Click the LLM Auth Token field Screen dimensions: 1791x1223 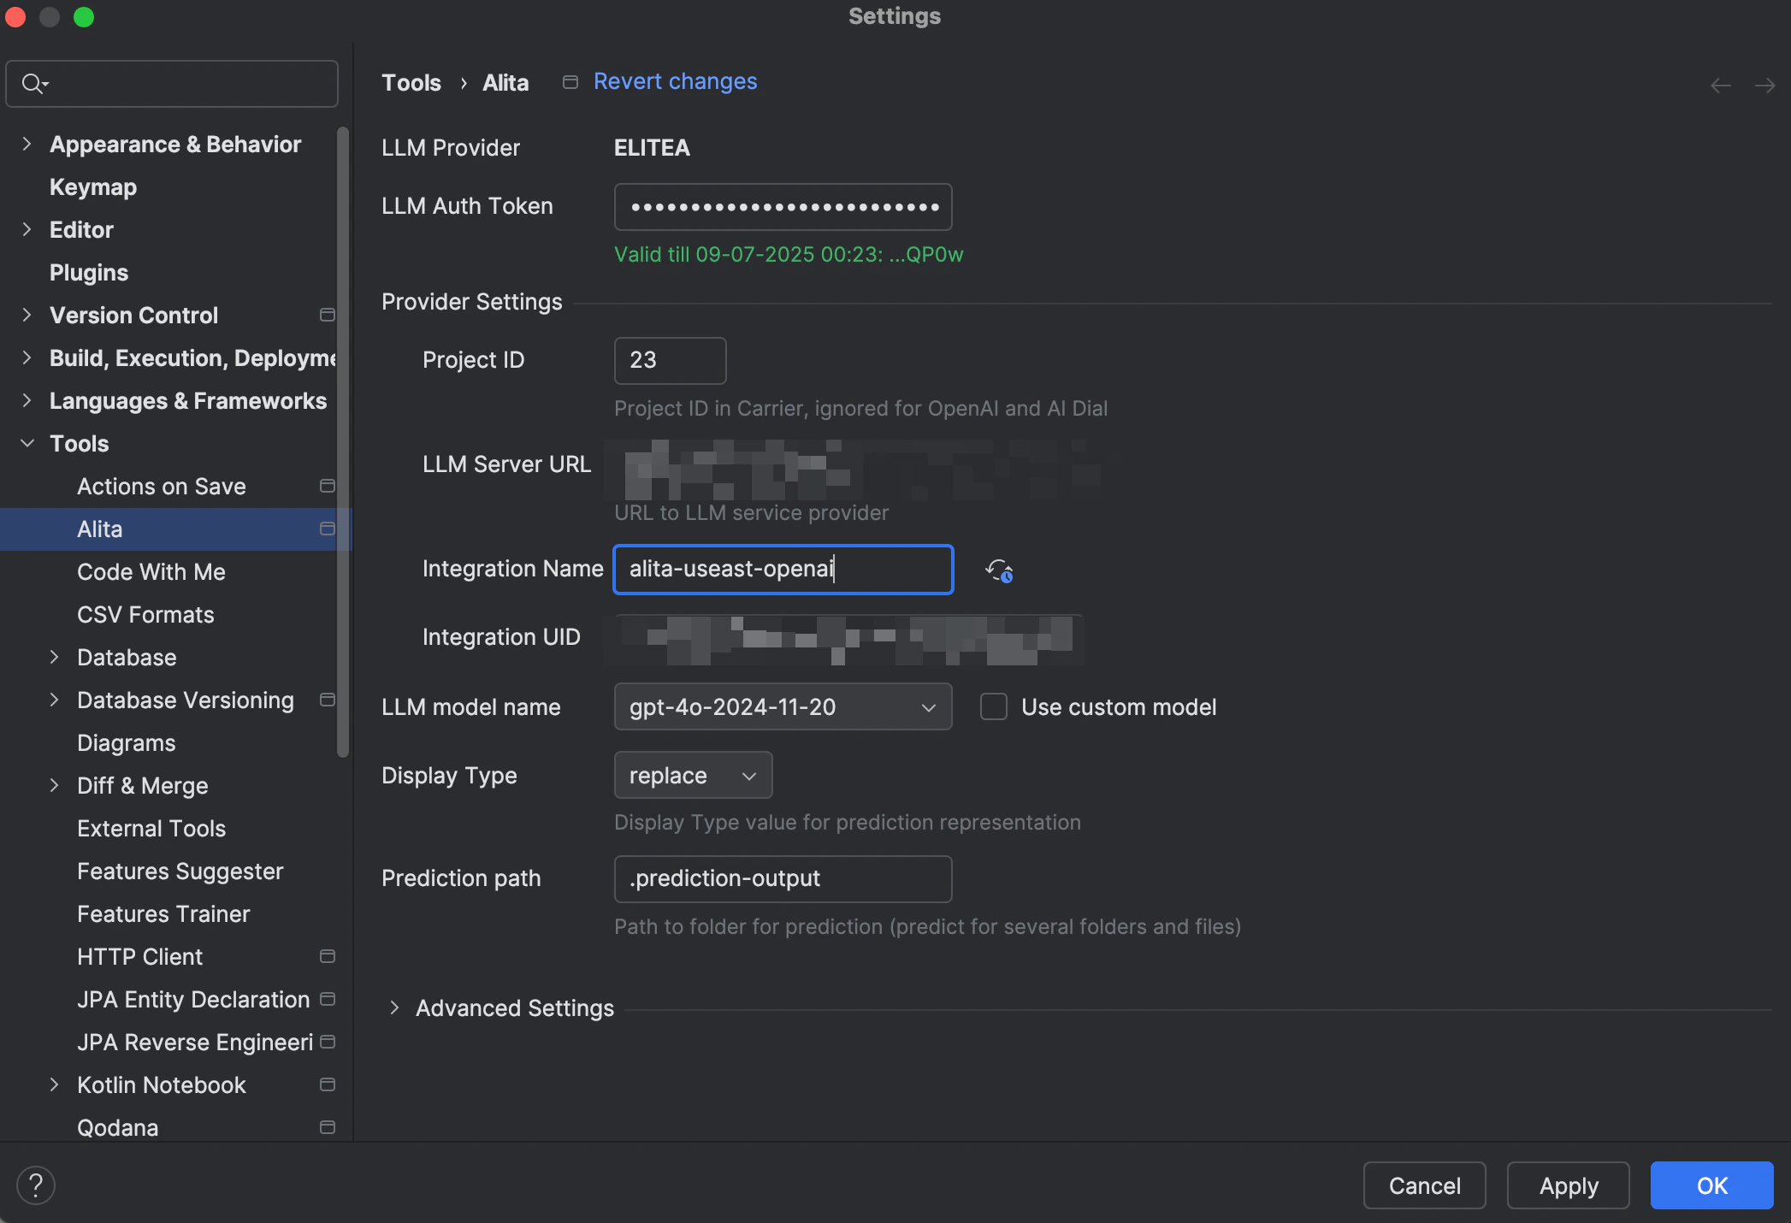783,207
